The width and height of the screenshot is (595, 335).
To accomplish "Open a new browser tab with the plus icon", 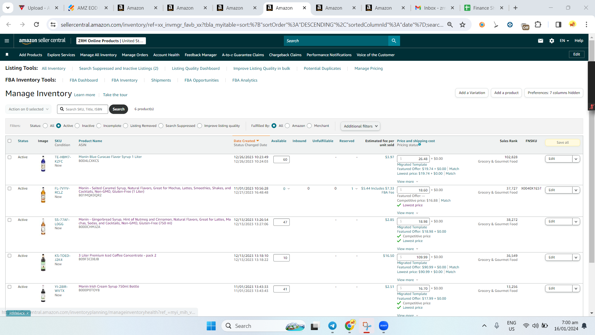I will [515, 8].
